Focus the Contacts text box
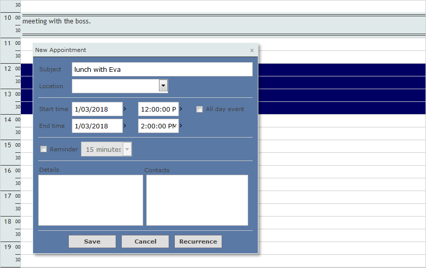Image resolution: width=426 pixels, height=268 pixels. [197, 200]
